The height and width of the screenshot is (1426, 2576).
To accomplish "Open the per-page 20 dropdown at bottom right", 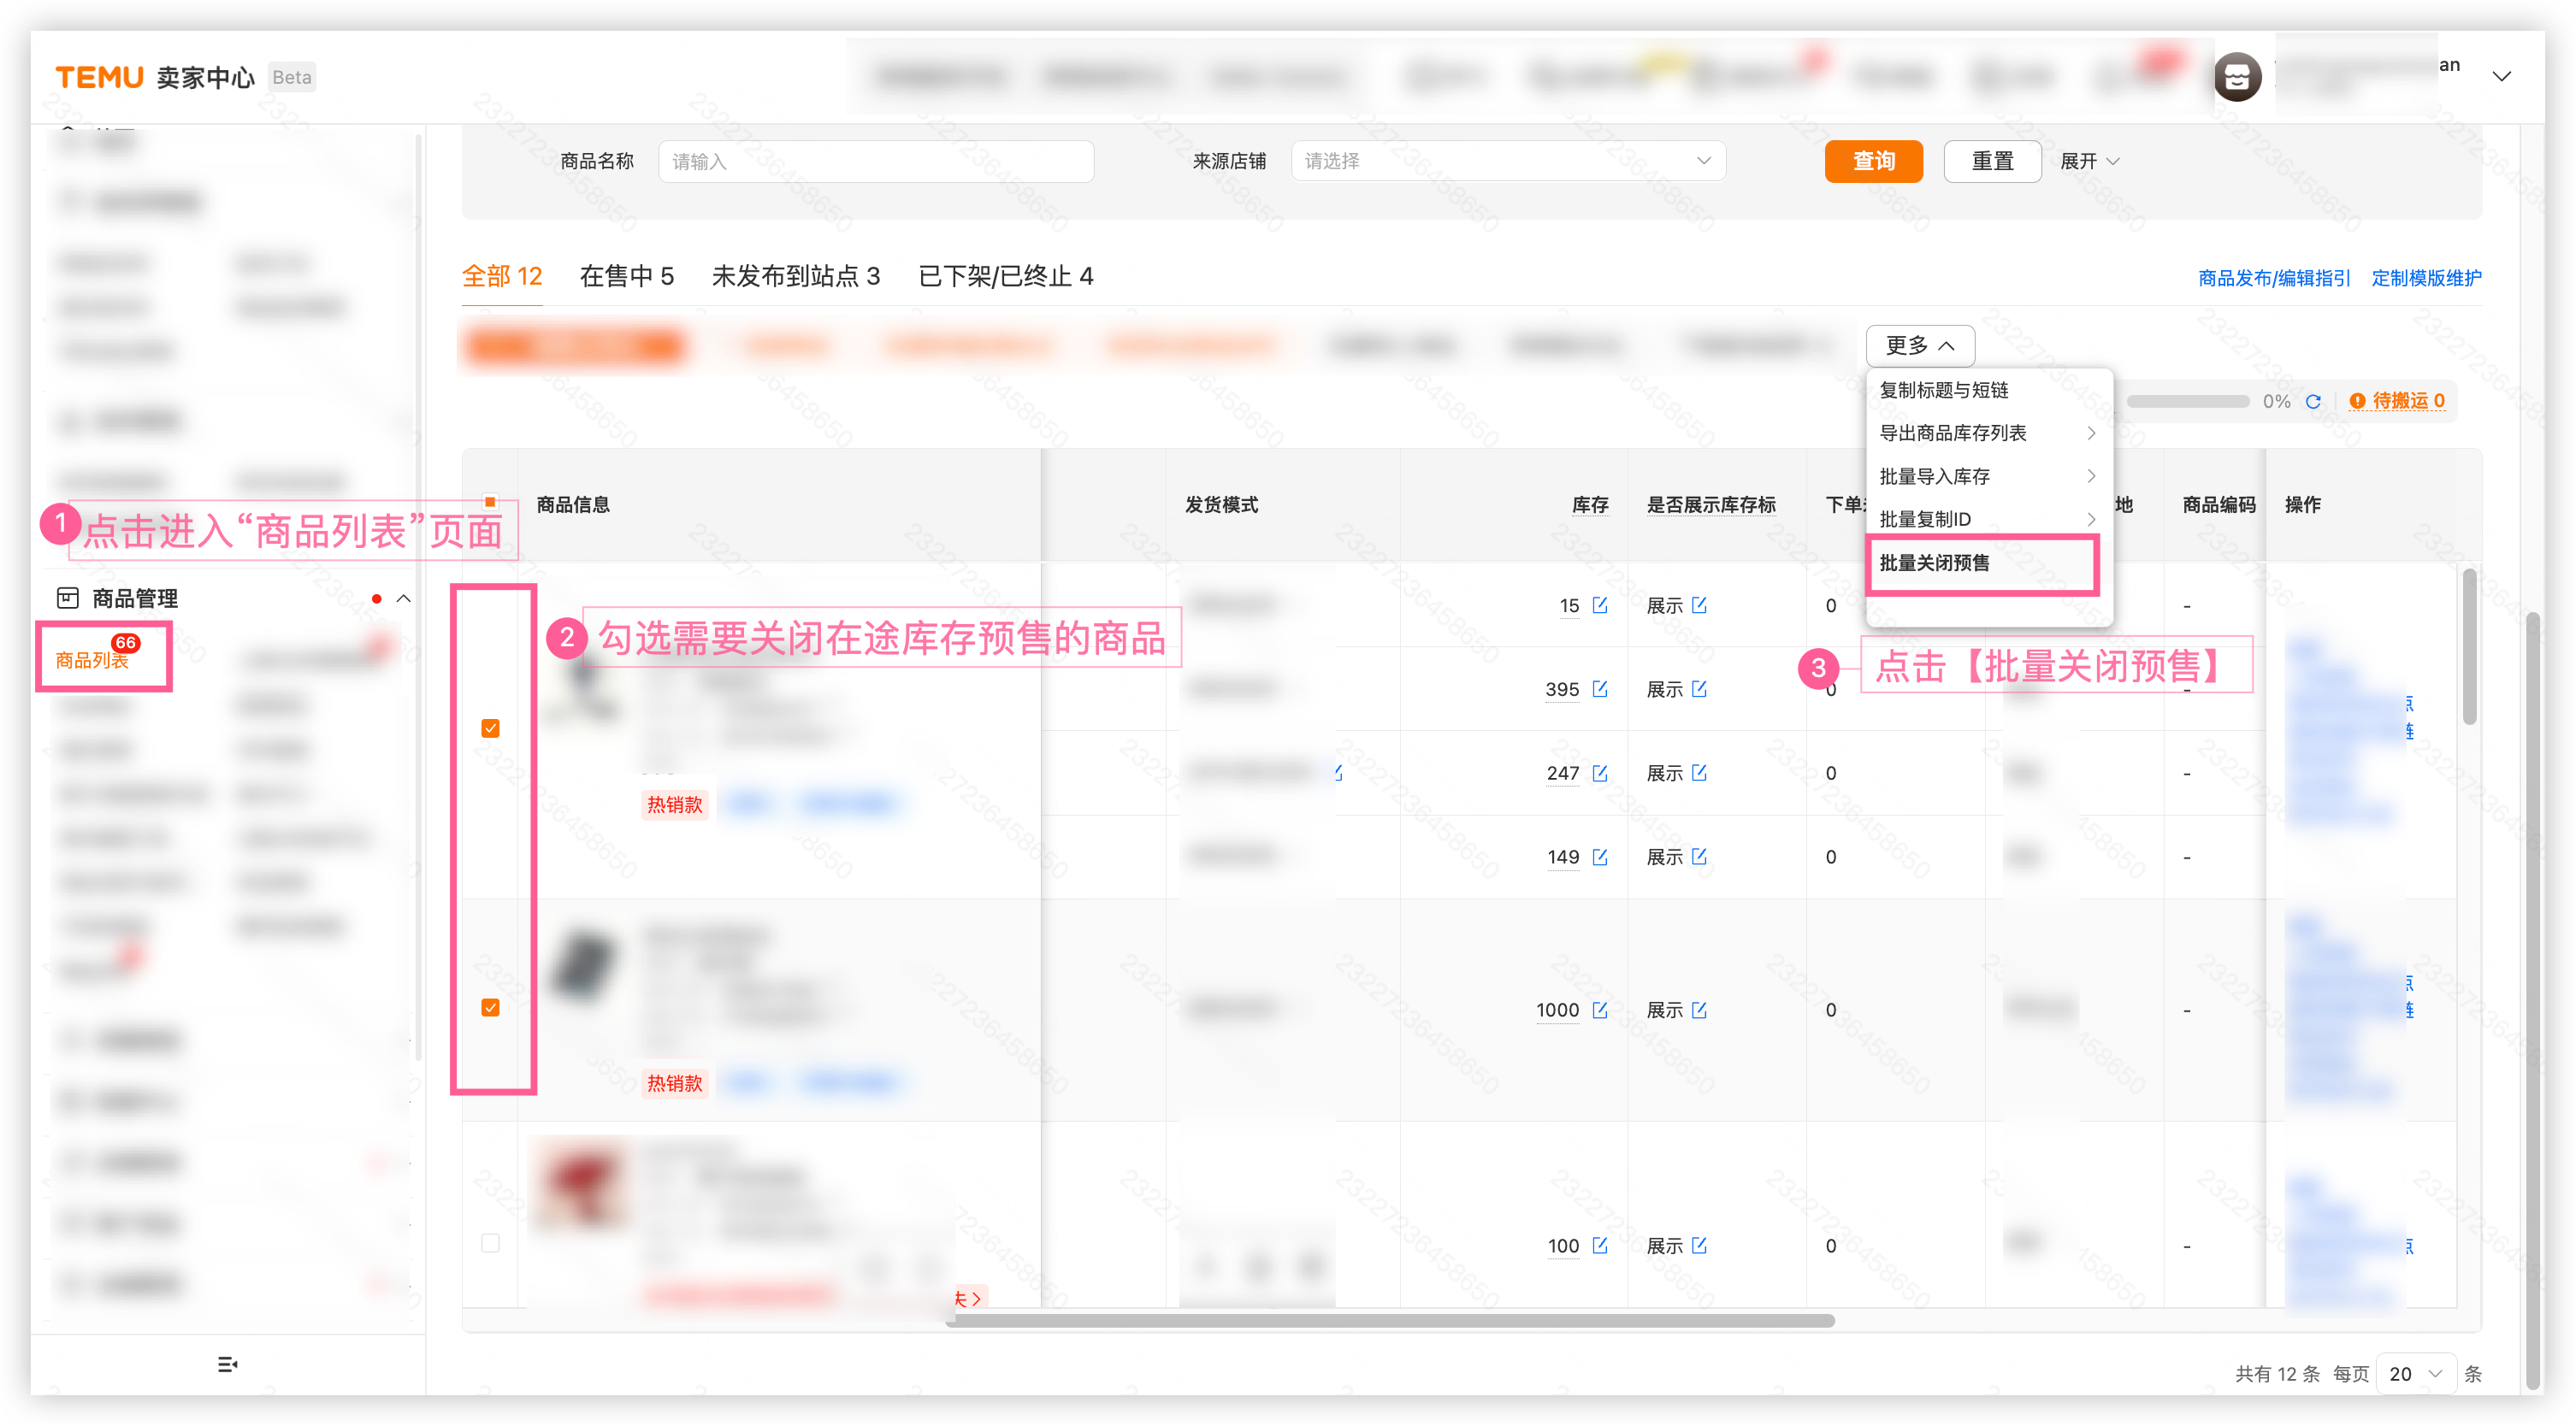I will click(2415, 1373).
